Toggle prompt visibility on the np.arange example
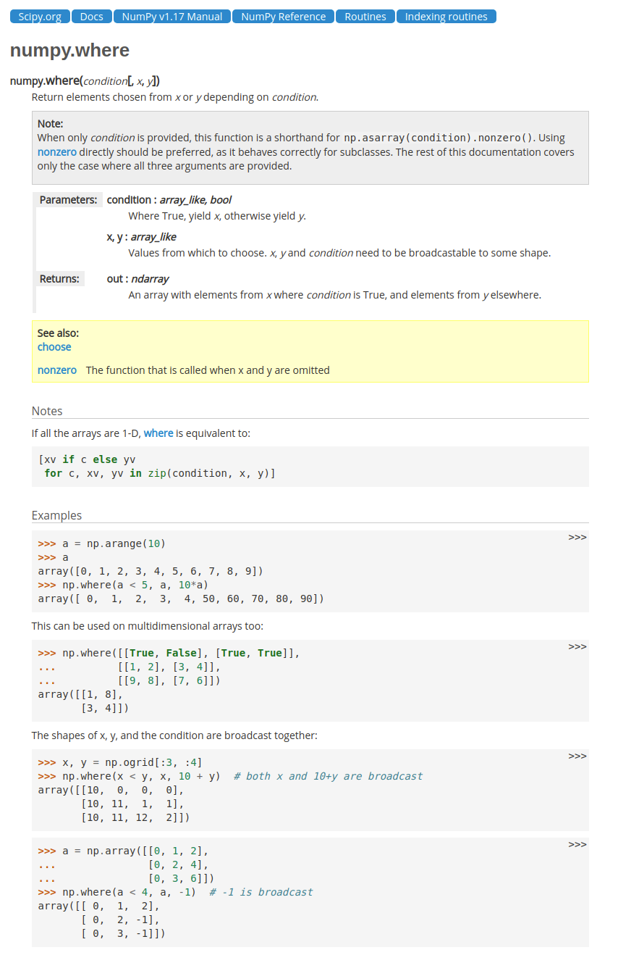 click(577, 538)
